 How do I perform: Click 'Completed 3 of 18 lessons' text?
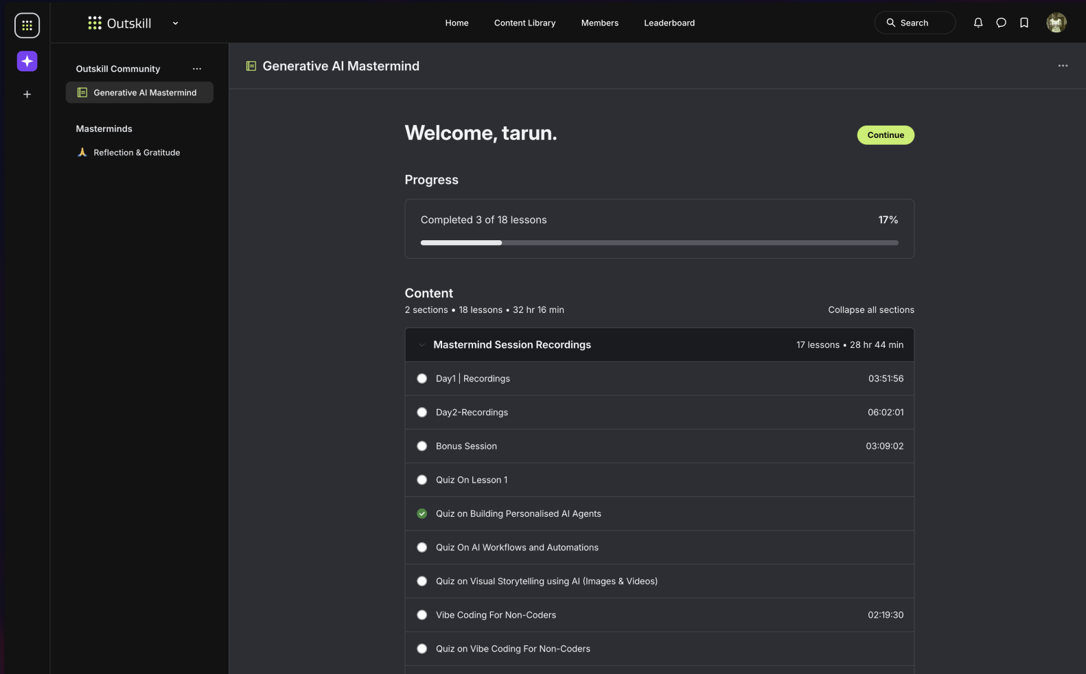[x=483, y=220]
